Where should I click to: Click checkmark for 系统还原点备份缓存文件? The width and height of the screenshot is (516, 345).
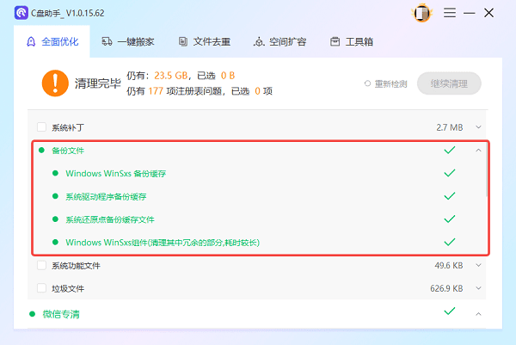[x=450, y=219]
